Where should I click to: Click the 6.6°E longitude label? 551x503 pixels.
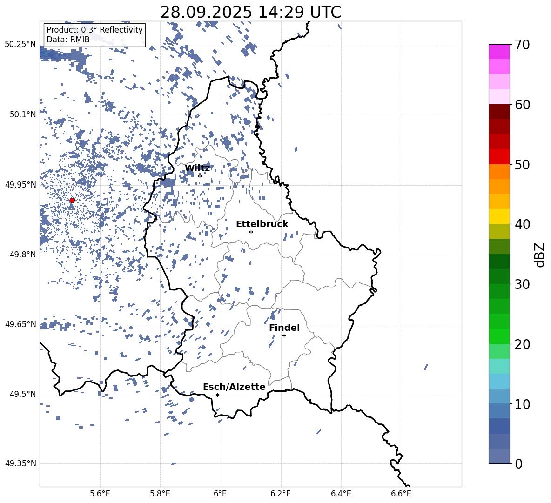coord(401,494)
